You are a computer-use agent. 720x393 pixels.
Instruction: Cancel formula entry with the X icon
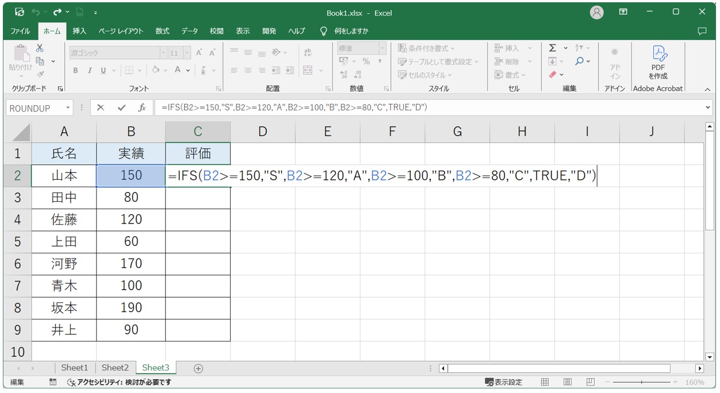click(x=101, y=107)
